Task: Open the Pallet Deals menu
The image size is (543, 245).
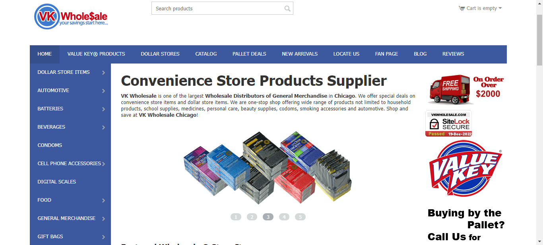Action: [x=249, y=54]
